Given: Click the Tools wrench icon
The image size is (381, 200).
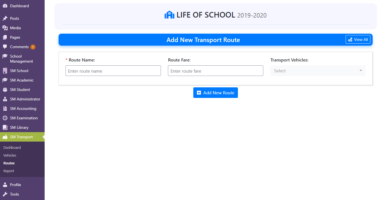Looking at the screenshot, I should [5, 194].
